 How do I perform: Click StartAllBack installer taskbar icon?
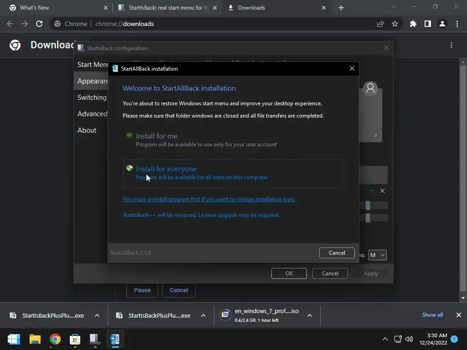pyautogui.click(x=115, y=339)
